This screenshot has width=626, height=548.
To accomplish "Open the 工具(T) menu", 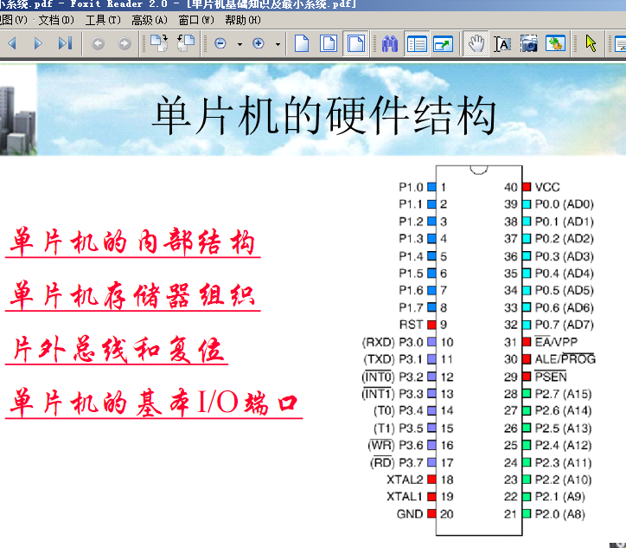I will pos(103,20).
